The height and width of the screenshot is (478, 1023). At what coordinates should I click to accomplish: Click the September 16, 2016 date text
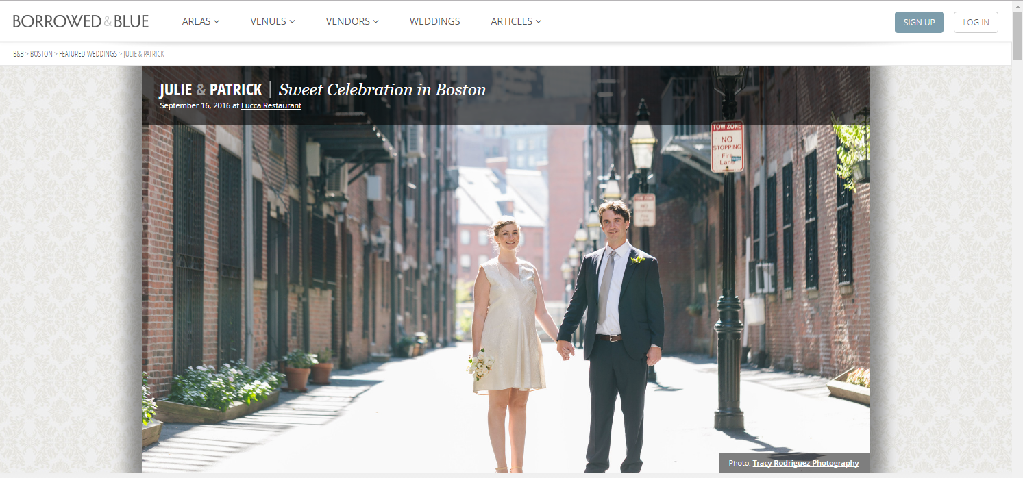pyautogui.click(x=195, y=105)
